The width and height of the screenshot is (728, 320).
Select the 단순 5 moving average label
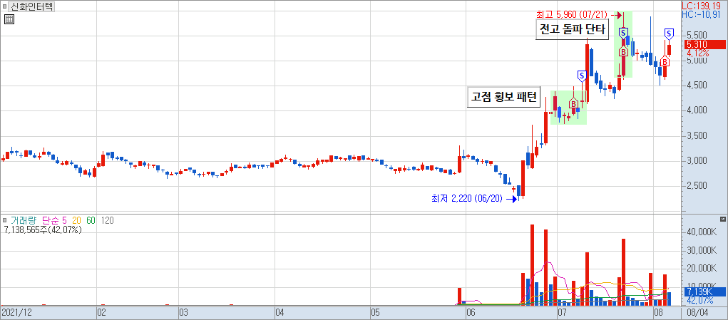pyautogui.click(x=55, y=220)
